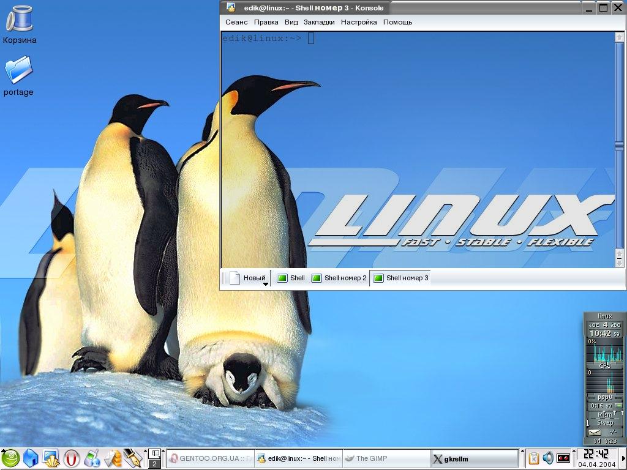Switch to The GIMP taskbar entry
This screenshot has width=627, height=470.
click(x=386, y=458)
